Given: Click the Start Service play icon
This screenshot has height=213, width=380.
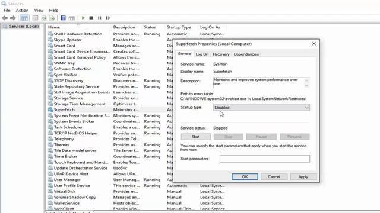Looking at the screenshot, I should click(x=83, y=18).
